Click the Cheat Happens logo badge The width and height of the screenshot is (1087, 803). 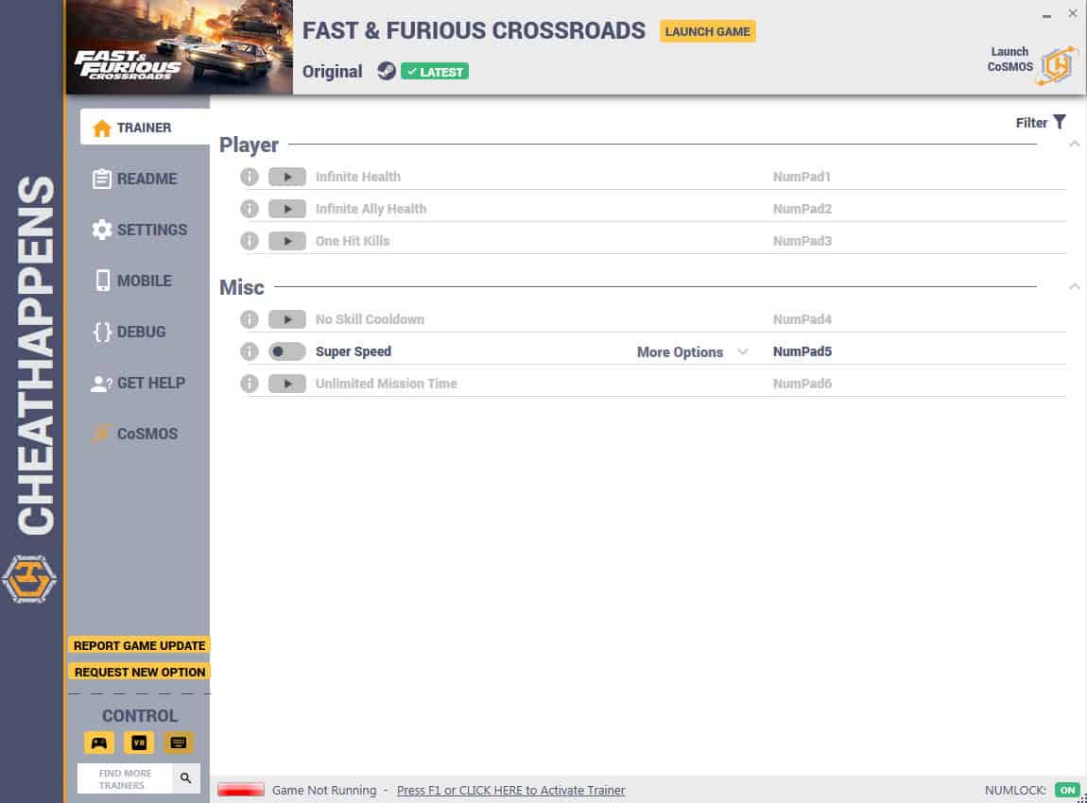[29, 578]
